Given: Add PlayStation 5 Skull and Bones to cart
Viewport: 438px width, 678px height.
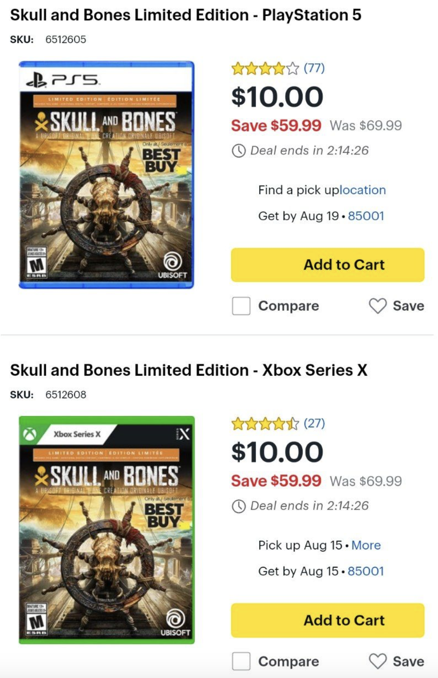Looking at the screenshot, I should point(327,265).
